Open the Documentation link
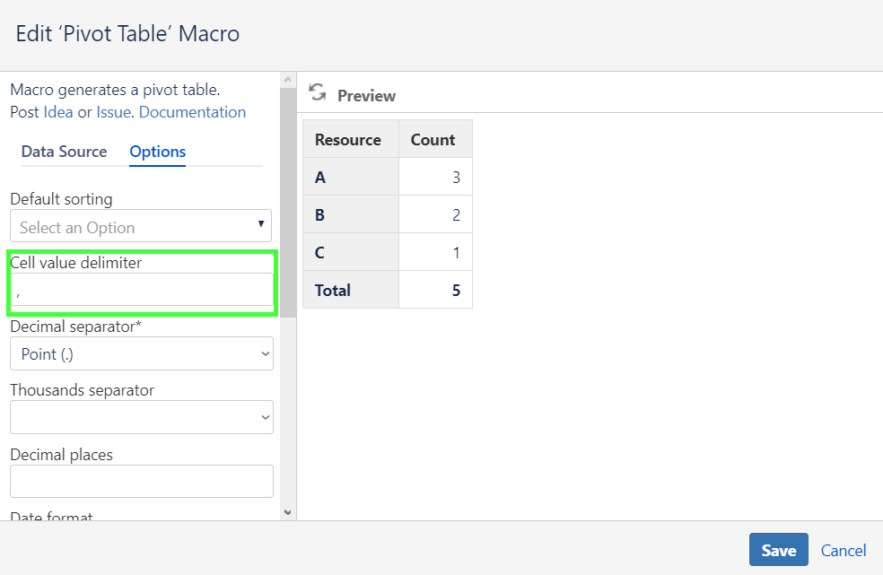883x575 pixels. (x=192, y=111)
